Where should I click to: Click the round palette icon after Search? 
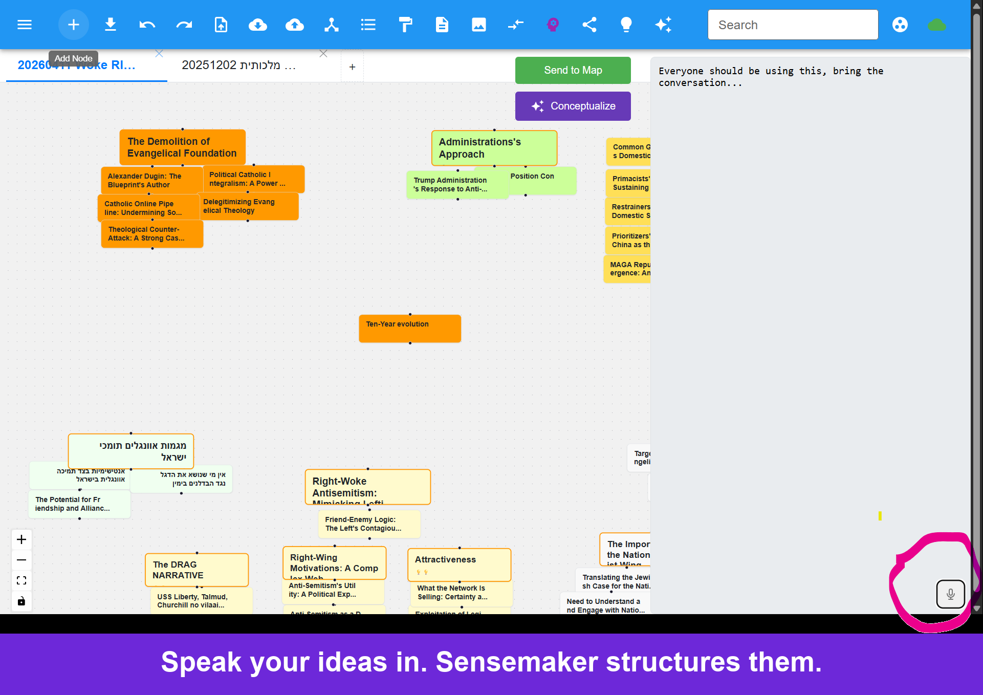tap(900, 25)
